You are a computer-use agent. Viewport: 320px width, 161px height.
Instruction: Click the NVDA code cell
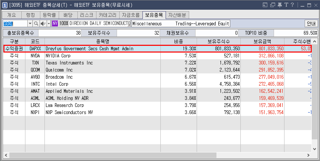(x=35, y=56)
